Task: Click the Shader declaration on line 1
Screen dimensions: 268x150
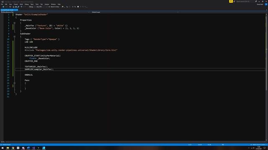Action: point(32,15)
